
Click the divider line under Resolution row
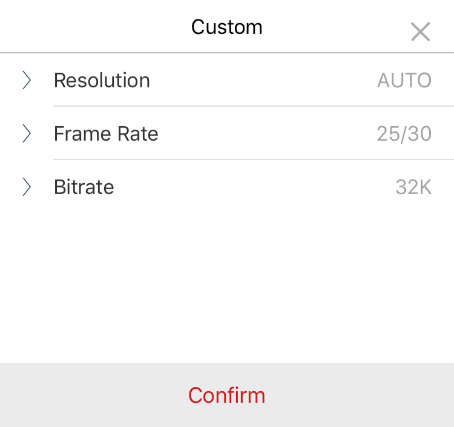pyautogui.click(x=254, y=106)
